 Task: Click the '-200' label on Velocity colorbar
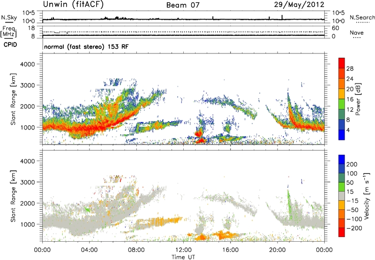(354, 228)
